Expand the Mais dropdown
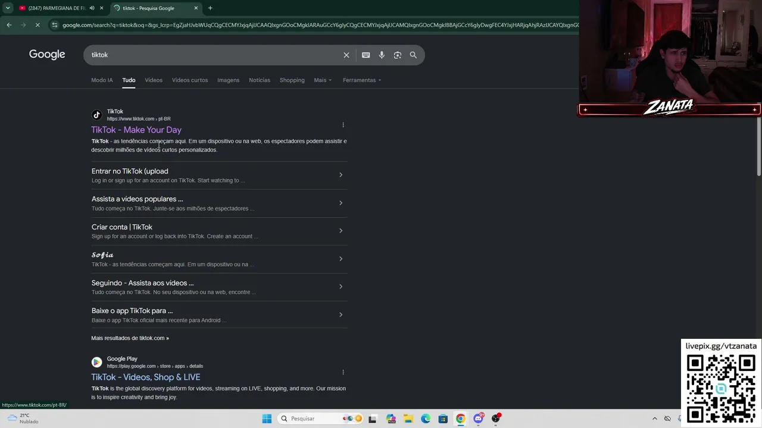 [323, 80]
